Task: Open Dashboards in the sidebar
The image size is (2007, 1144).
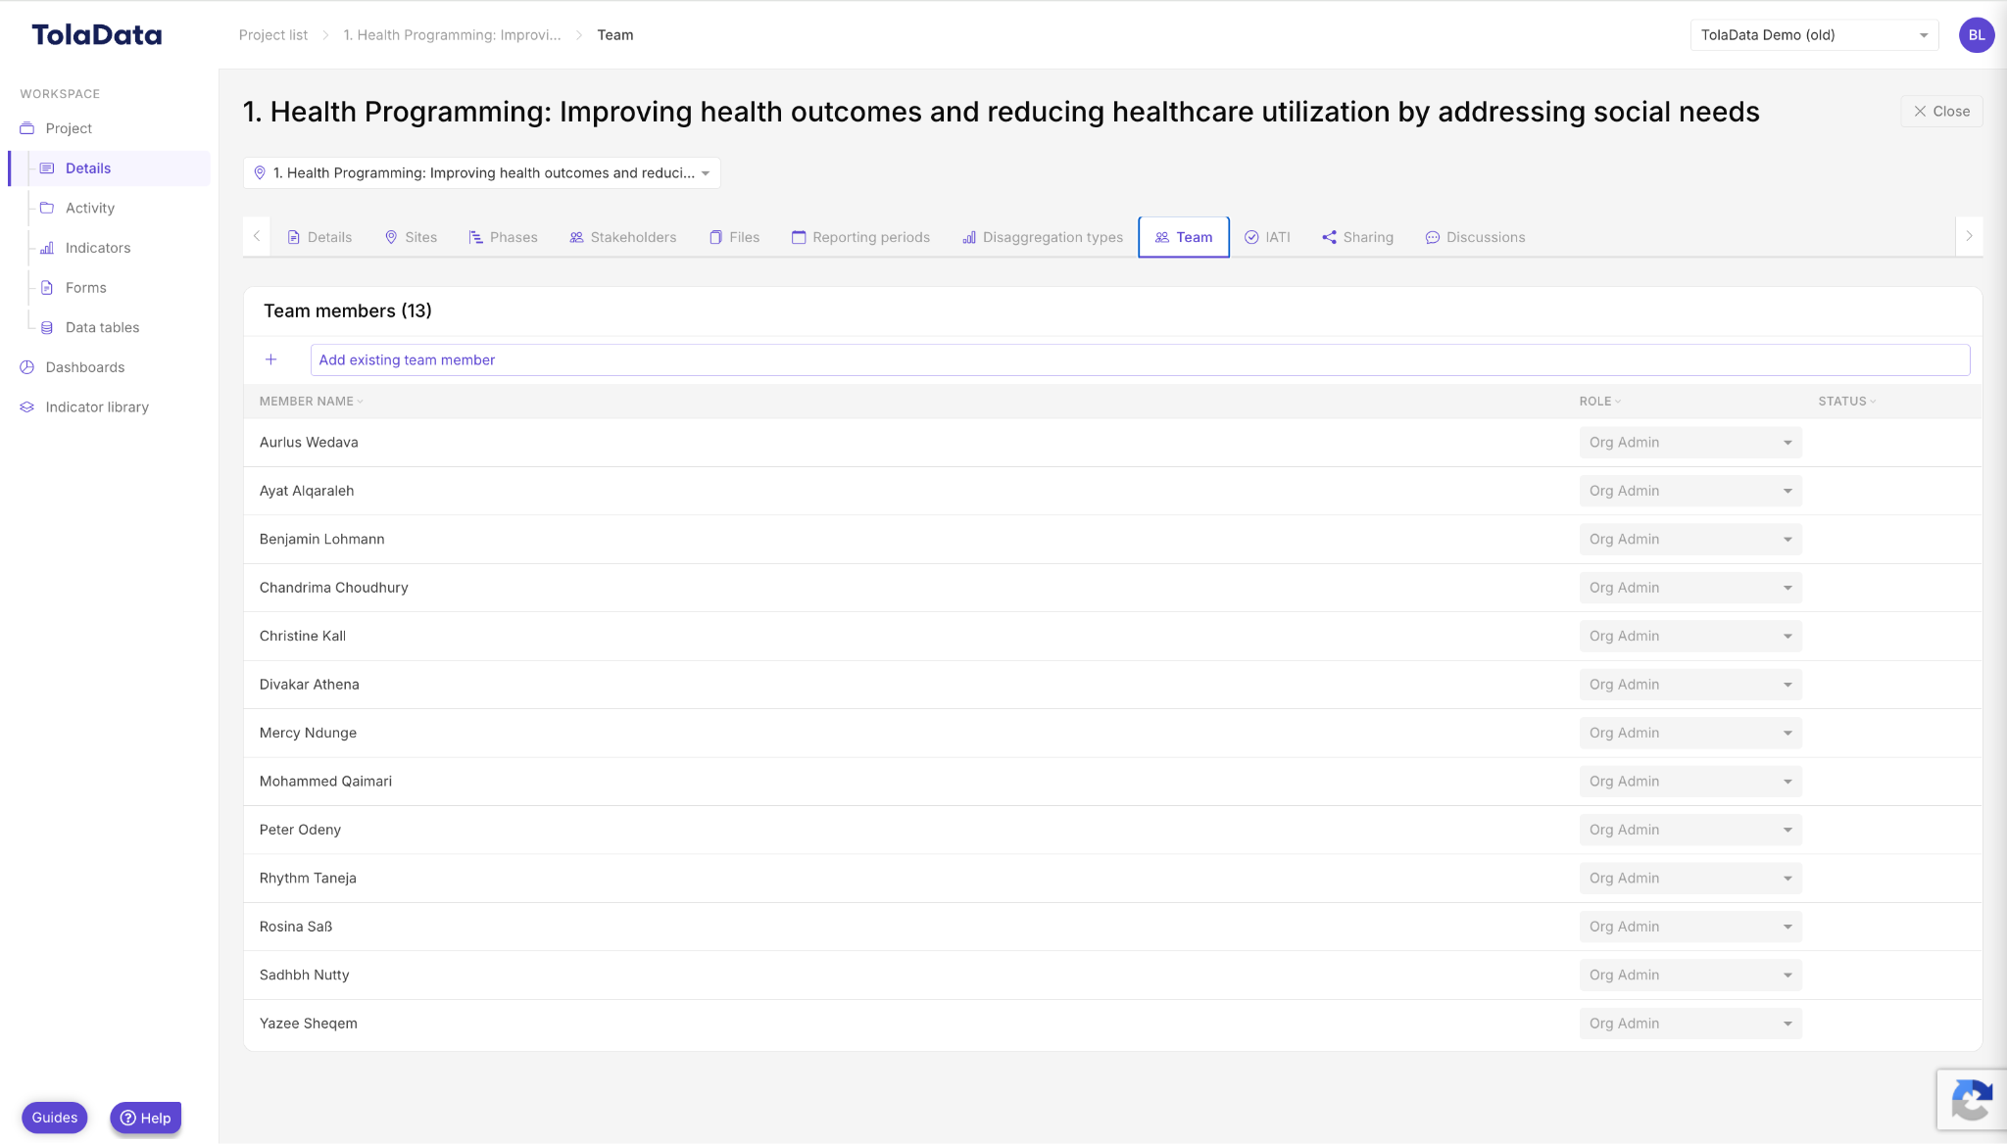Action: [x=85, y=367]
